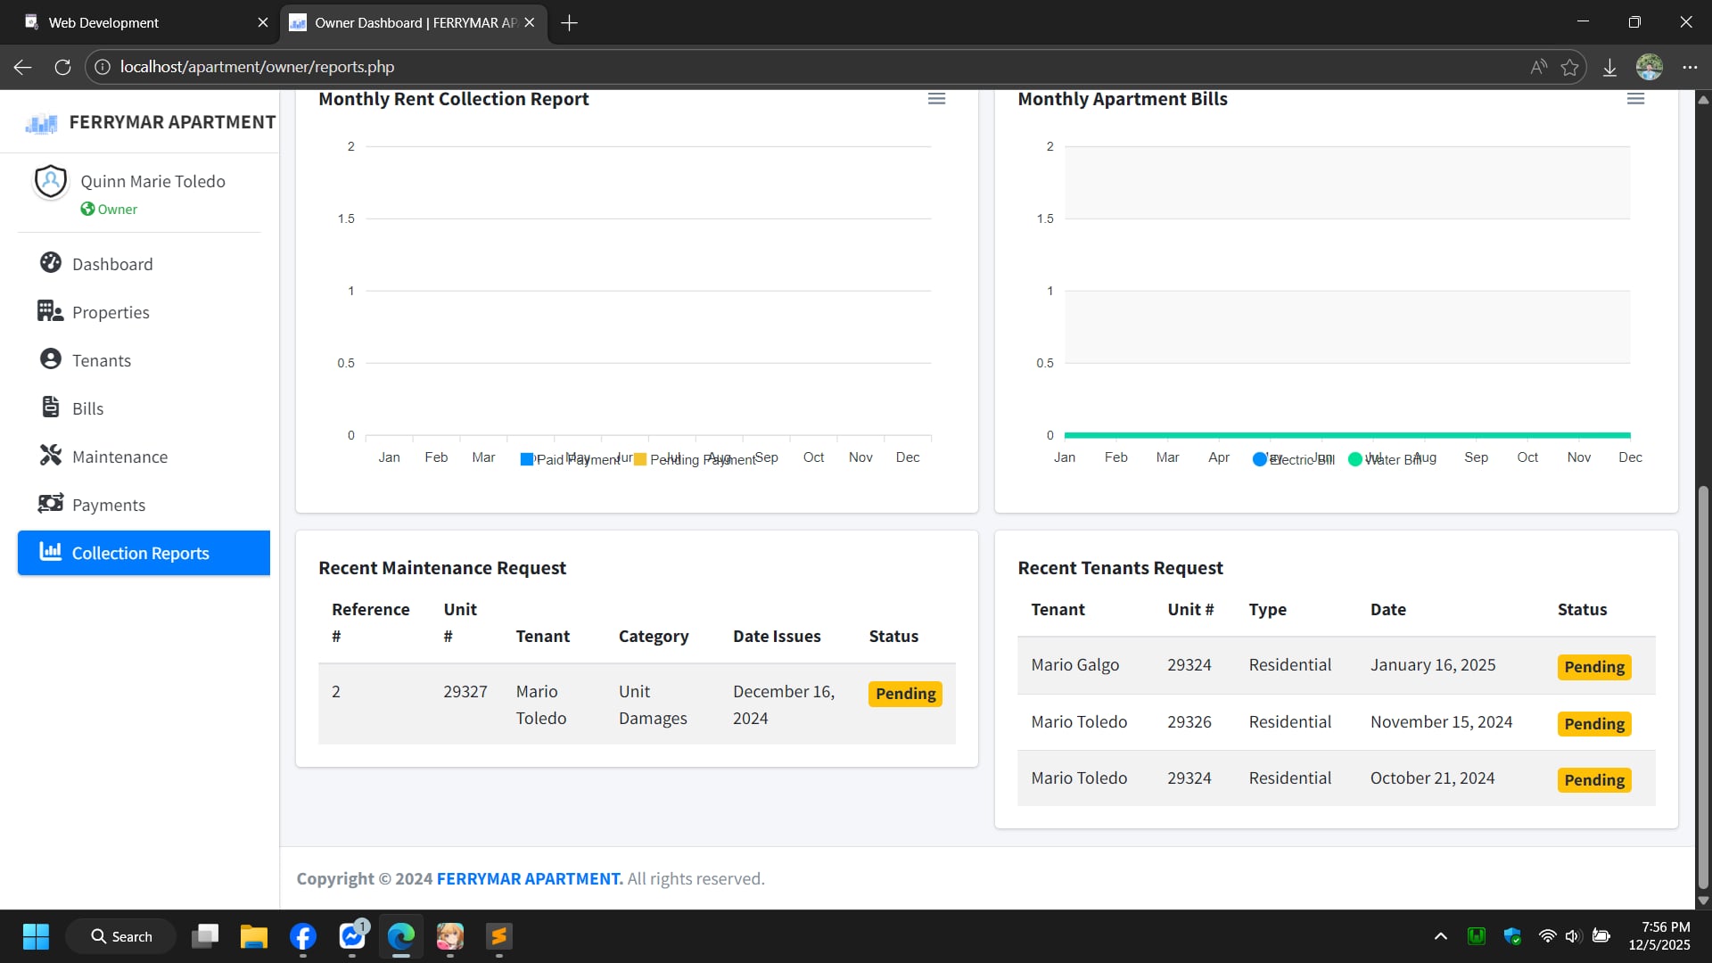
Task: Click the Bills document icon
Action: pos(51,407)
